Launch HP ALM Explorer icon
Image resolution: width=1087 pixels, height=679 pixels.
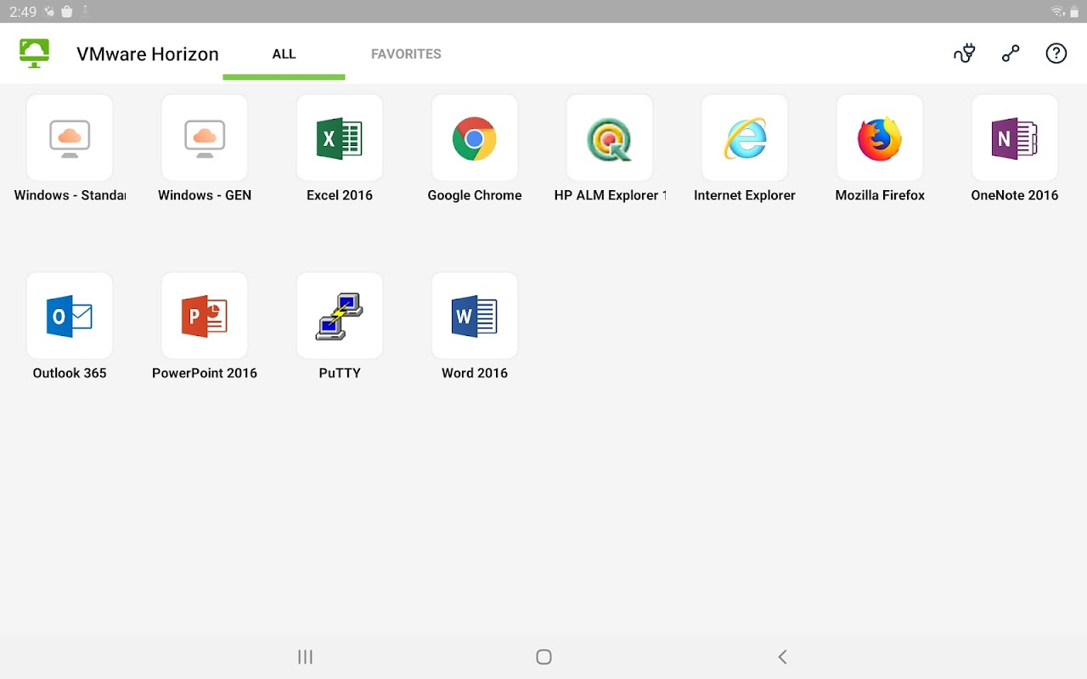(610, 138)
